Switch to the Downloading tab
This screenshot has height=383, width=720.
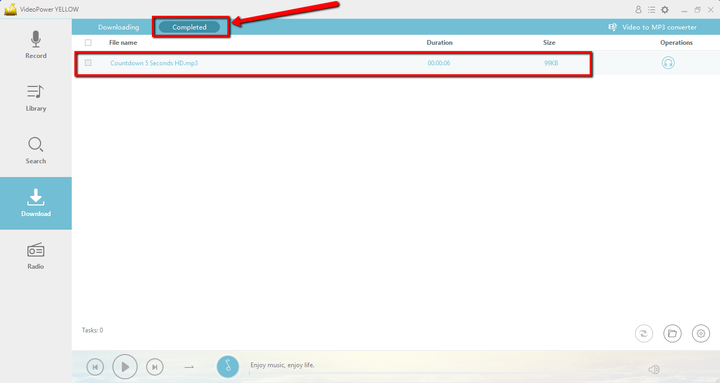pos(119,26)
